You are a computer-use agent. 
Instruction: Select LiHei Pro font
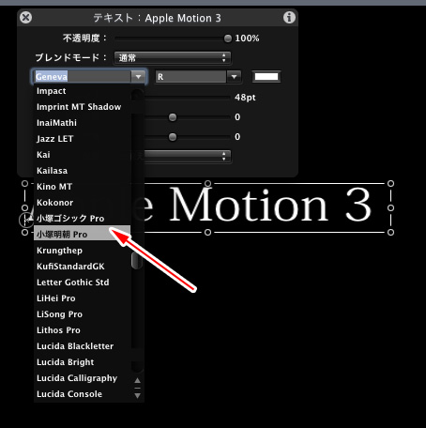point(83,298)
